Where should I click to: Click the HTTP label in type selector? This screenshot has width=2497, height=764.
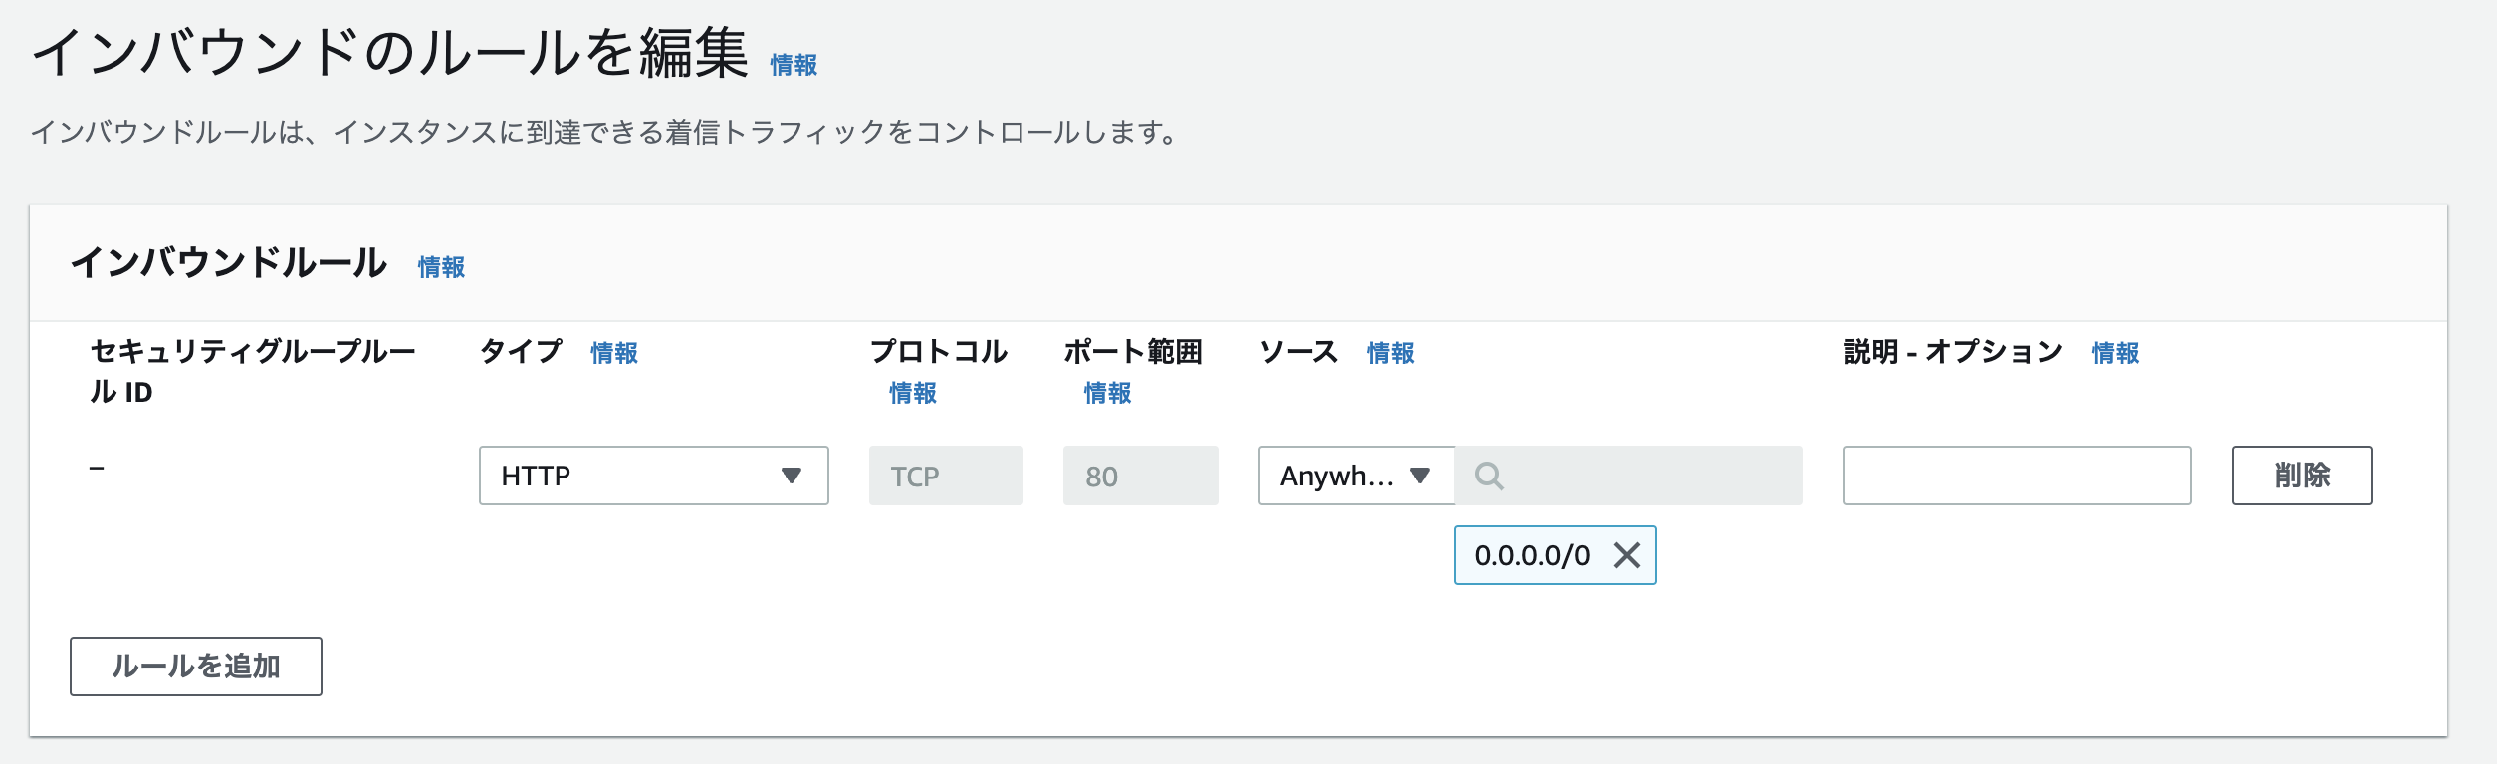(x=536, y=476)
